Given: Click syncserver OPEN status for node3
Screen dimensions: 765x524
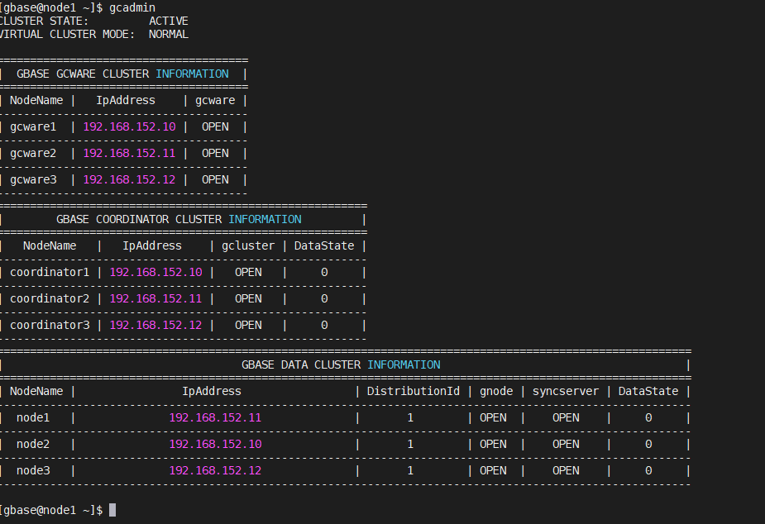Looking at the screenshot, I should [x=566, y=470].
